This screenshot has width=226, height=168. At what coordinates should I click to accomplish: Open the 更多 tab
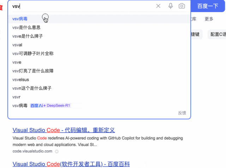(209, 19)
